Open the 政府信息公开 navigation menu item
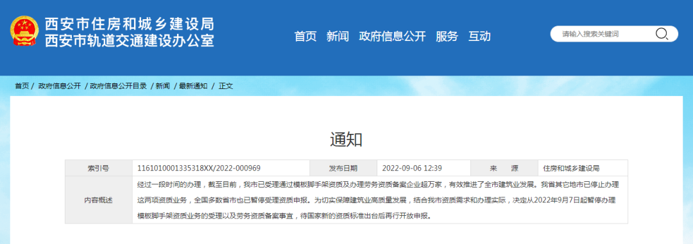Viewport: 693px width, 244px height. (393, 36)
